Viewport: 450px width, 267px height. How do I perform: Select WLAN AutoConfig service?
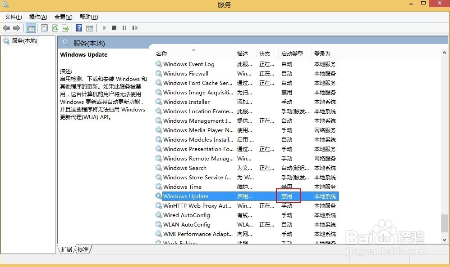247,225
